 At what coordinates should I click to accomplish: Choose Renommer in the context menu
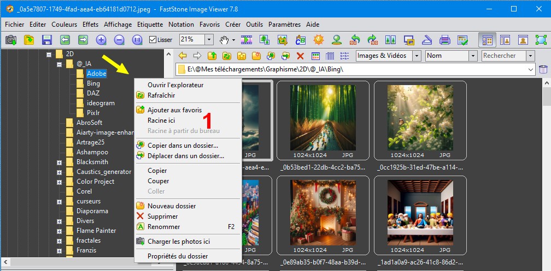point(188,227)
